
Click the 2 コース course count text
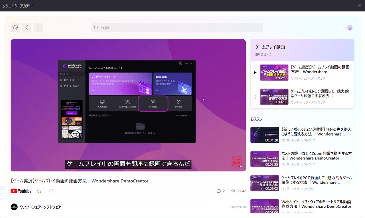[266, 54]
